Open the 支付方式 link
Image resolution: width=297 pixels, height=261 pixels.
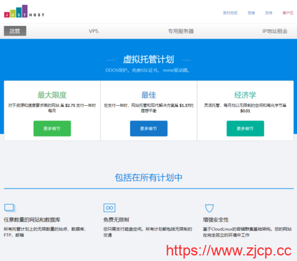(x=230, y=13)
